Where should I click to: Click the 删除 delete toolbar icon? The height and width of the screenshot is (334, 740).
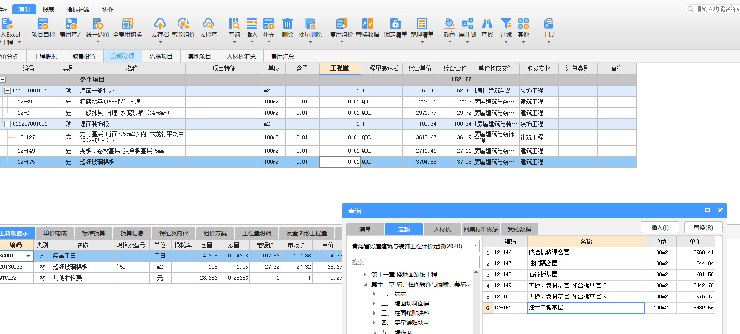[287, 28]
